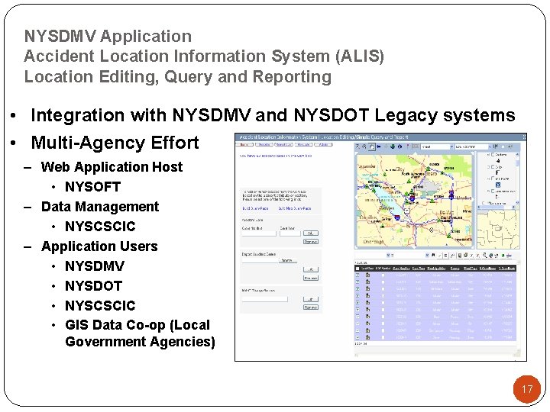
Task: Select the blue identify info tool
Action: (x=400, y=146)
